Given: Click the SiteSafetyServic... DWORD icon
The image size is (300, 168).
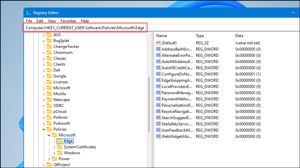Looking at the screenshot, I should pos(158,124).
